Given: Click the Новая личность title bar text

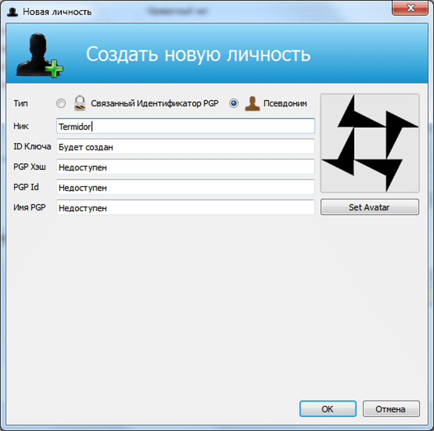Looking at the screenshot, I should 57,12.
